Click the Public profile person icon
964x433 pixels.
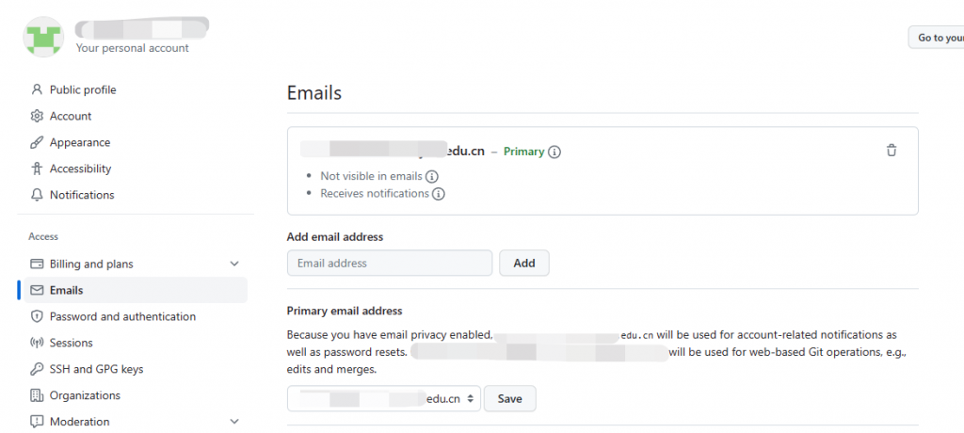pyautogui.click(x=37, y=89)
